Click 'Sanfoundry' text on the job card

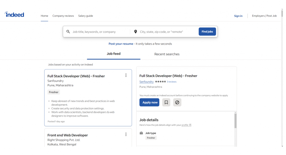click(56, 81)
